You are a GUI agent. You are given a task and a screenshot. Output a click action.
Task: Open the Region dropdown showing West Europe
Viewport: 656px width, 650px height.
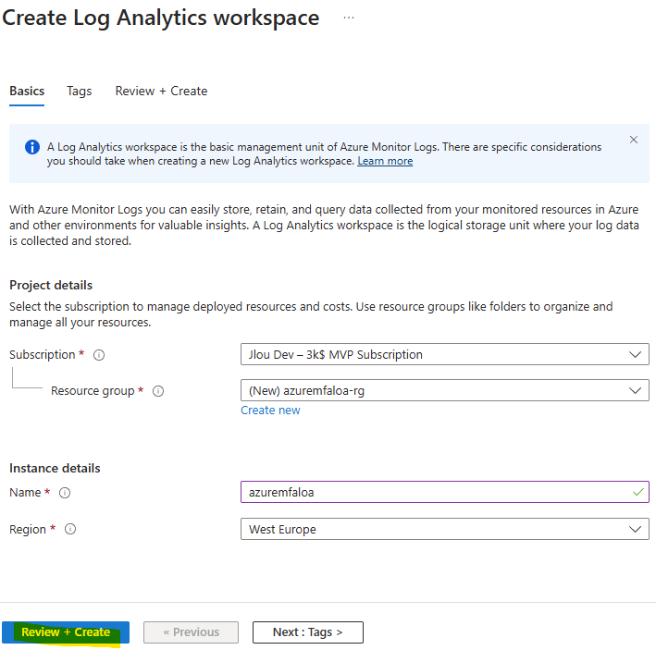(445, 529)
